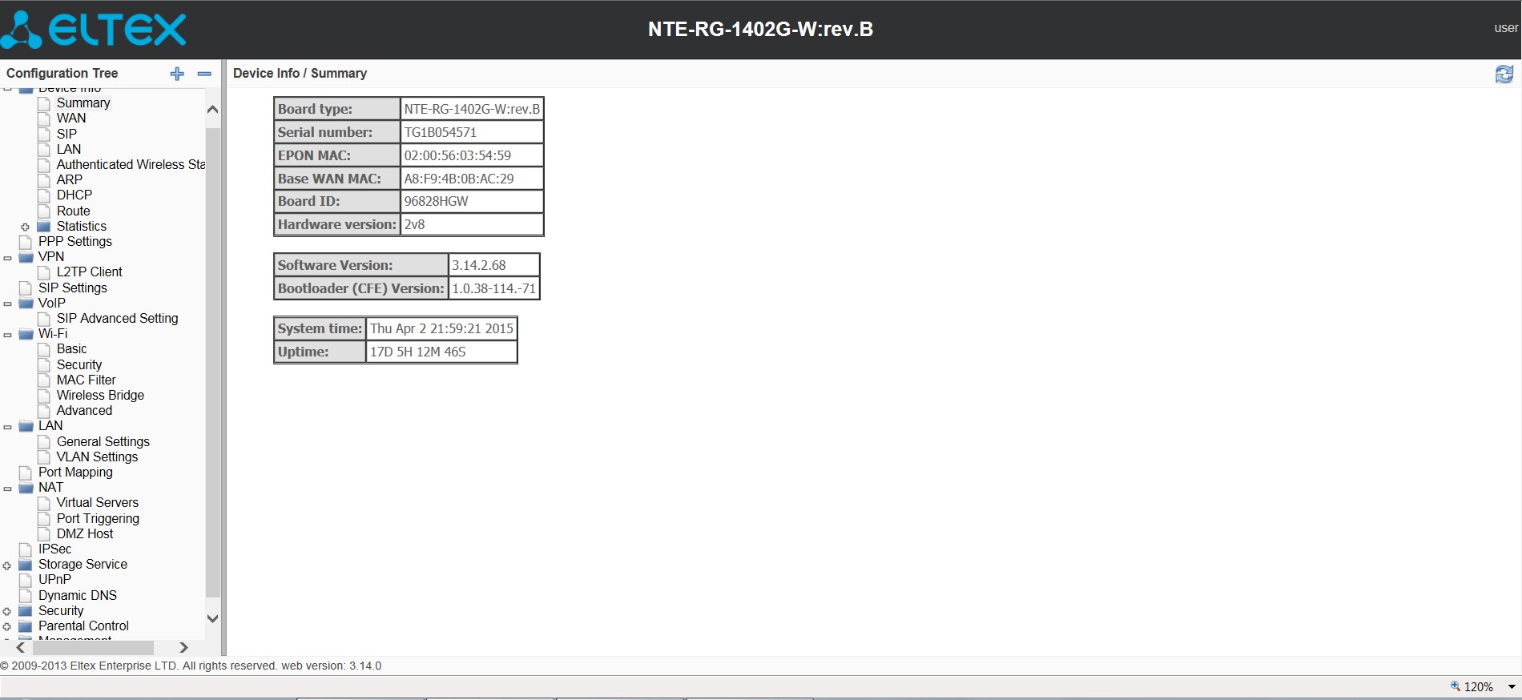Open the Summary page
The width and height of the screenshot is (1522, 700).
click(x=83, y=103)
